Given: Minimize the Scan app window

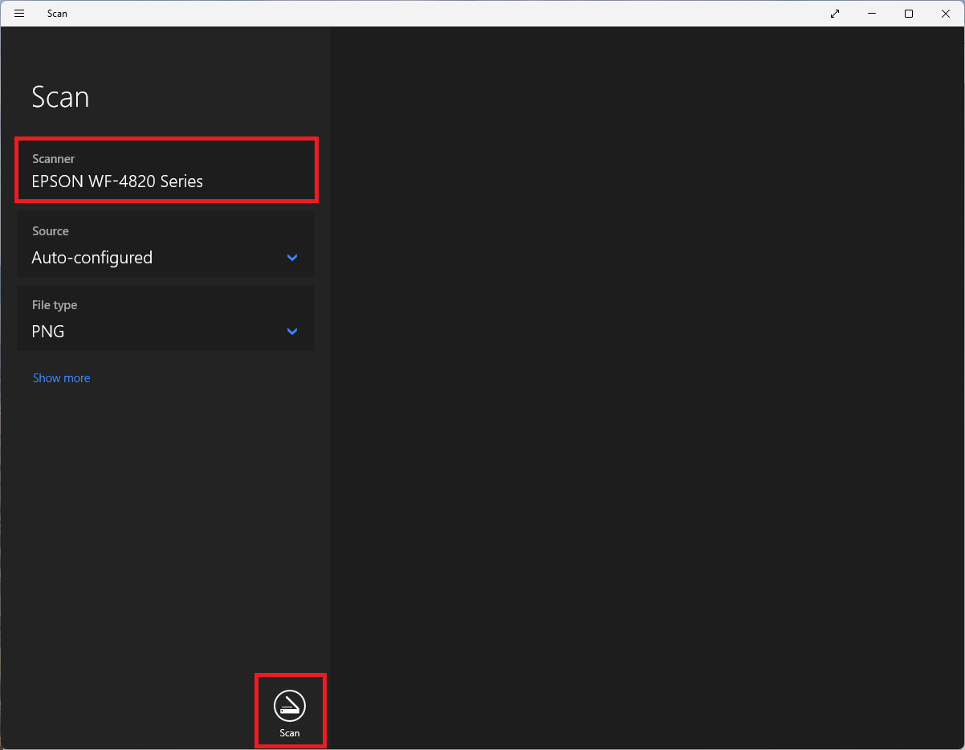Looking at the screenshot, I should point(872,14).
